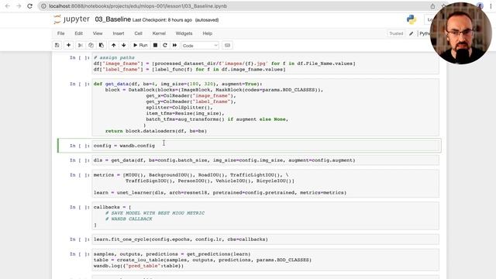Viewport: 496px width, 279px height.
Task: Click the '# WANDB CALLBACK' comment line
Action: pyautogui.click(x=129, y=219)
